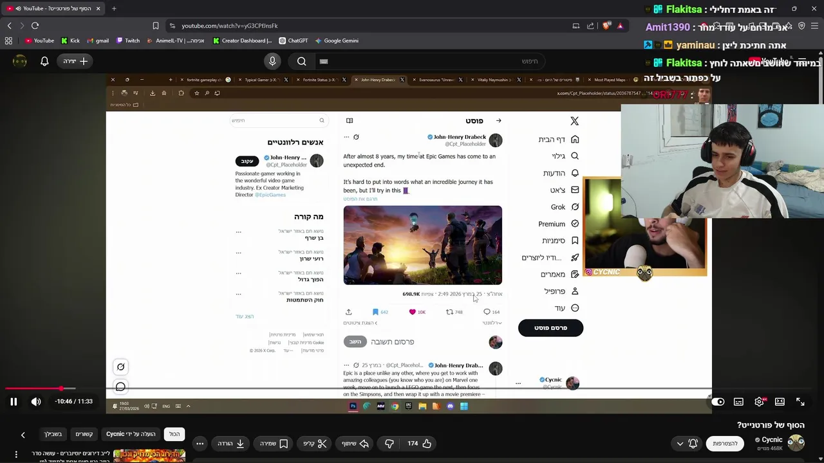Go back with the browser back arrow

tap(9, 26)
